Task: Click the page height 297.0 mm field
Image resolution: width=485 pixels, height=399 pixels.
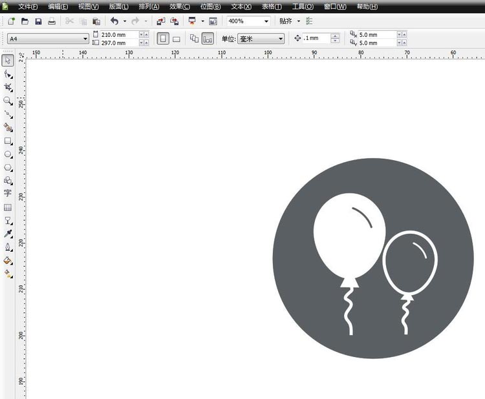Action: coord(119,43)
